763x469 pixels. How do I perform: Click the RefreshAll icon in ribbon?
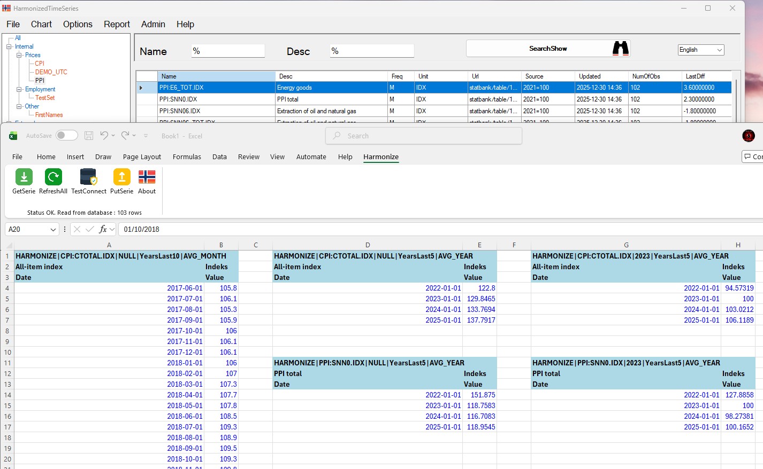coord(53,177)
